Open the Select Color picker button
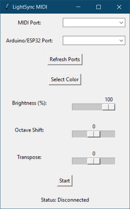 point(65,80)
